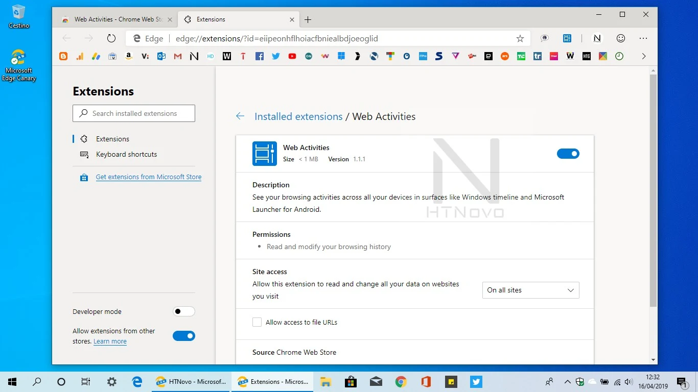698x392 pixels.
Task: Show hidden system tray icons
Action: [x=567, y=382]
